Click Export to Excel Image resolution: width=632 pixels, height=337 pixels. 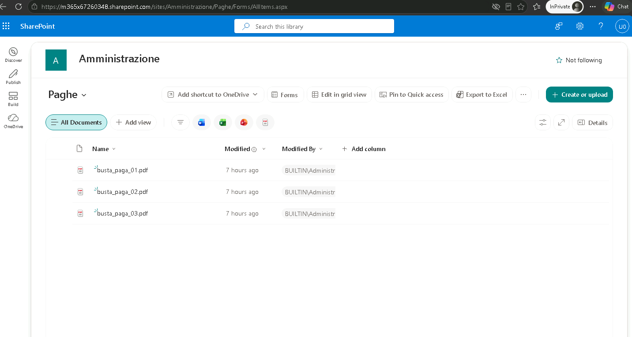pyautogui.click(x=482, y=95)
